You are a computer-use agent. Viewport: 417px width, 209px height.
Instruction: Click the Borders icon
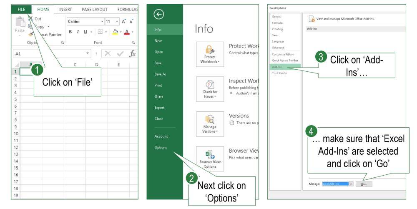(100, 32)
